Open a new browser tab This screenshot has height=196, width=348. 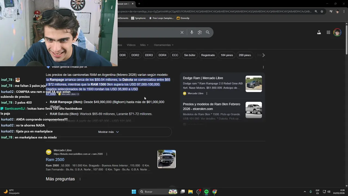tap(139, 4)
